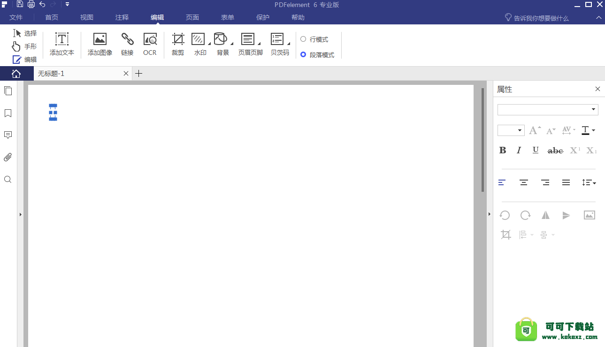
Task: Select the Add Image (添加图像) tool
Action: click(x=100, y=39)
